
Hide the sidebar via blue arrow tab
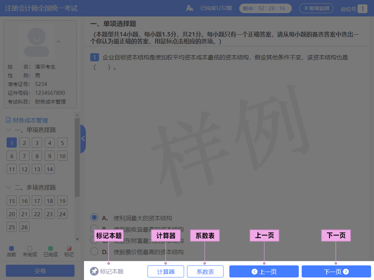pos(83,139)
